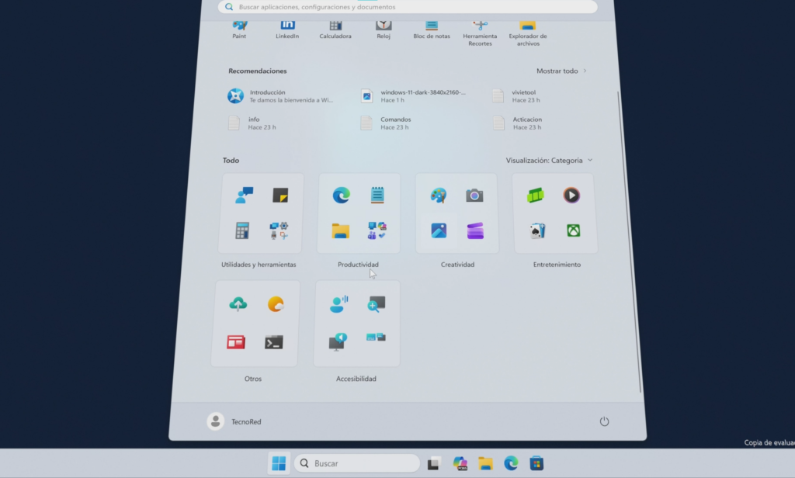The width and height of the screenshot is (795, 478).
Task: Open the cloud upload app in Otros
Action: coord(238,304)
